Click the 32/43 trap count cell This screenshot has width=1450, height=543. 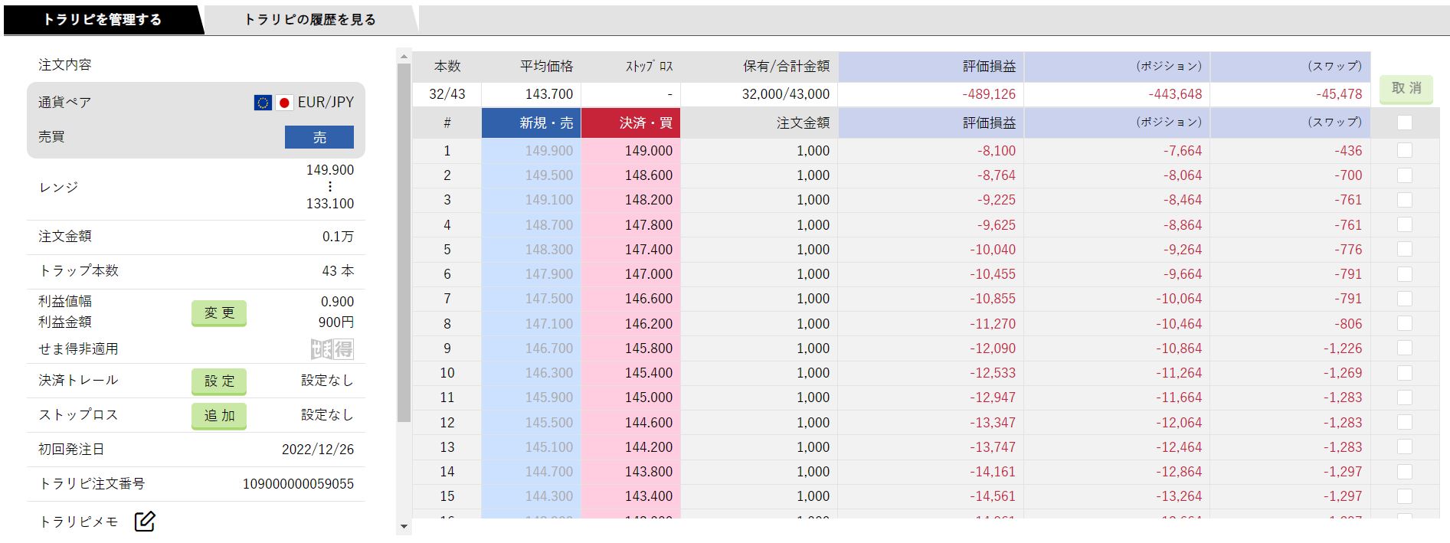pyautogui.click(x=447, y=94)
